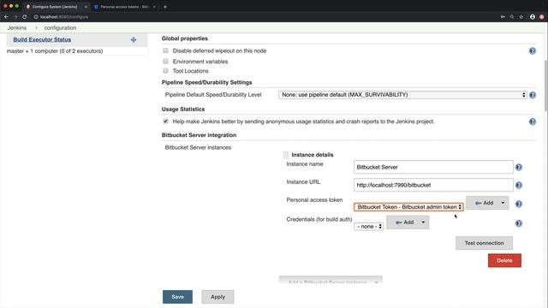Click 'Global properties' heading
548x308 pixels.
point(185,38)
